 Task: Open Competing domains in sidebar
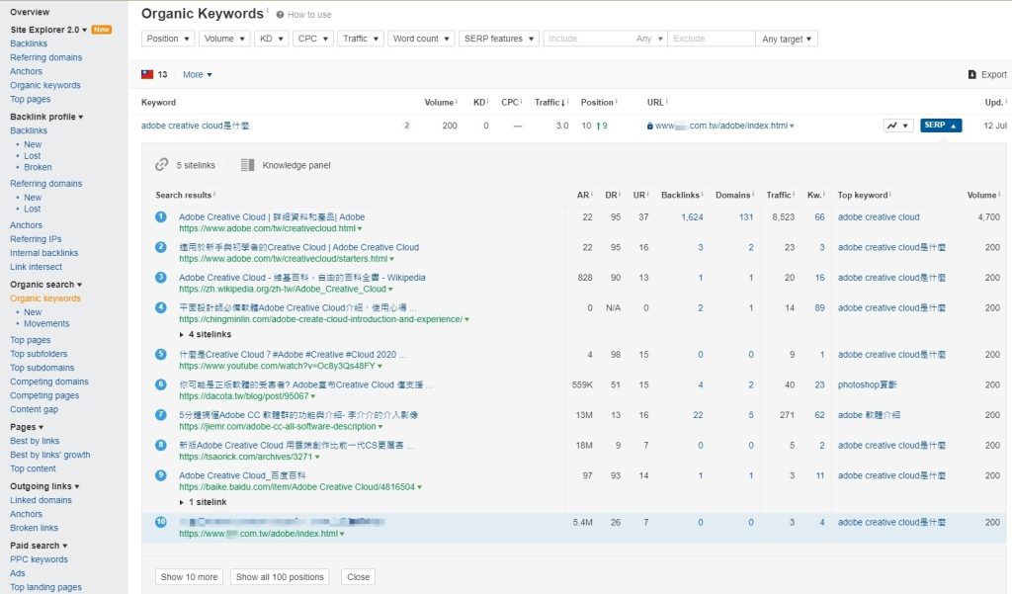(49, 382)
